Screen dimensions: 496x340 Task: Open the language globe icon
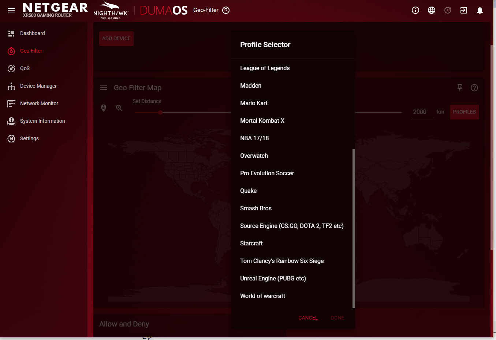[432, 10]
